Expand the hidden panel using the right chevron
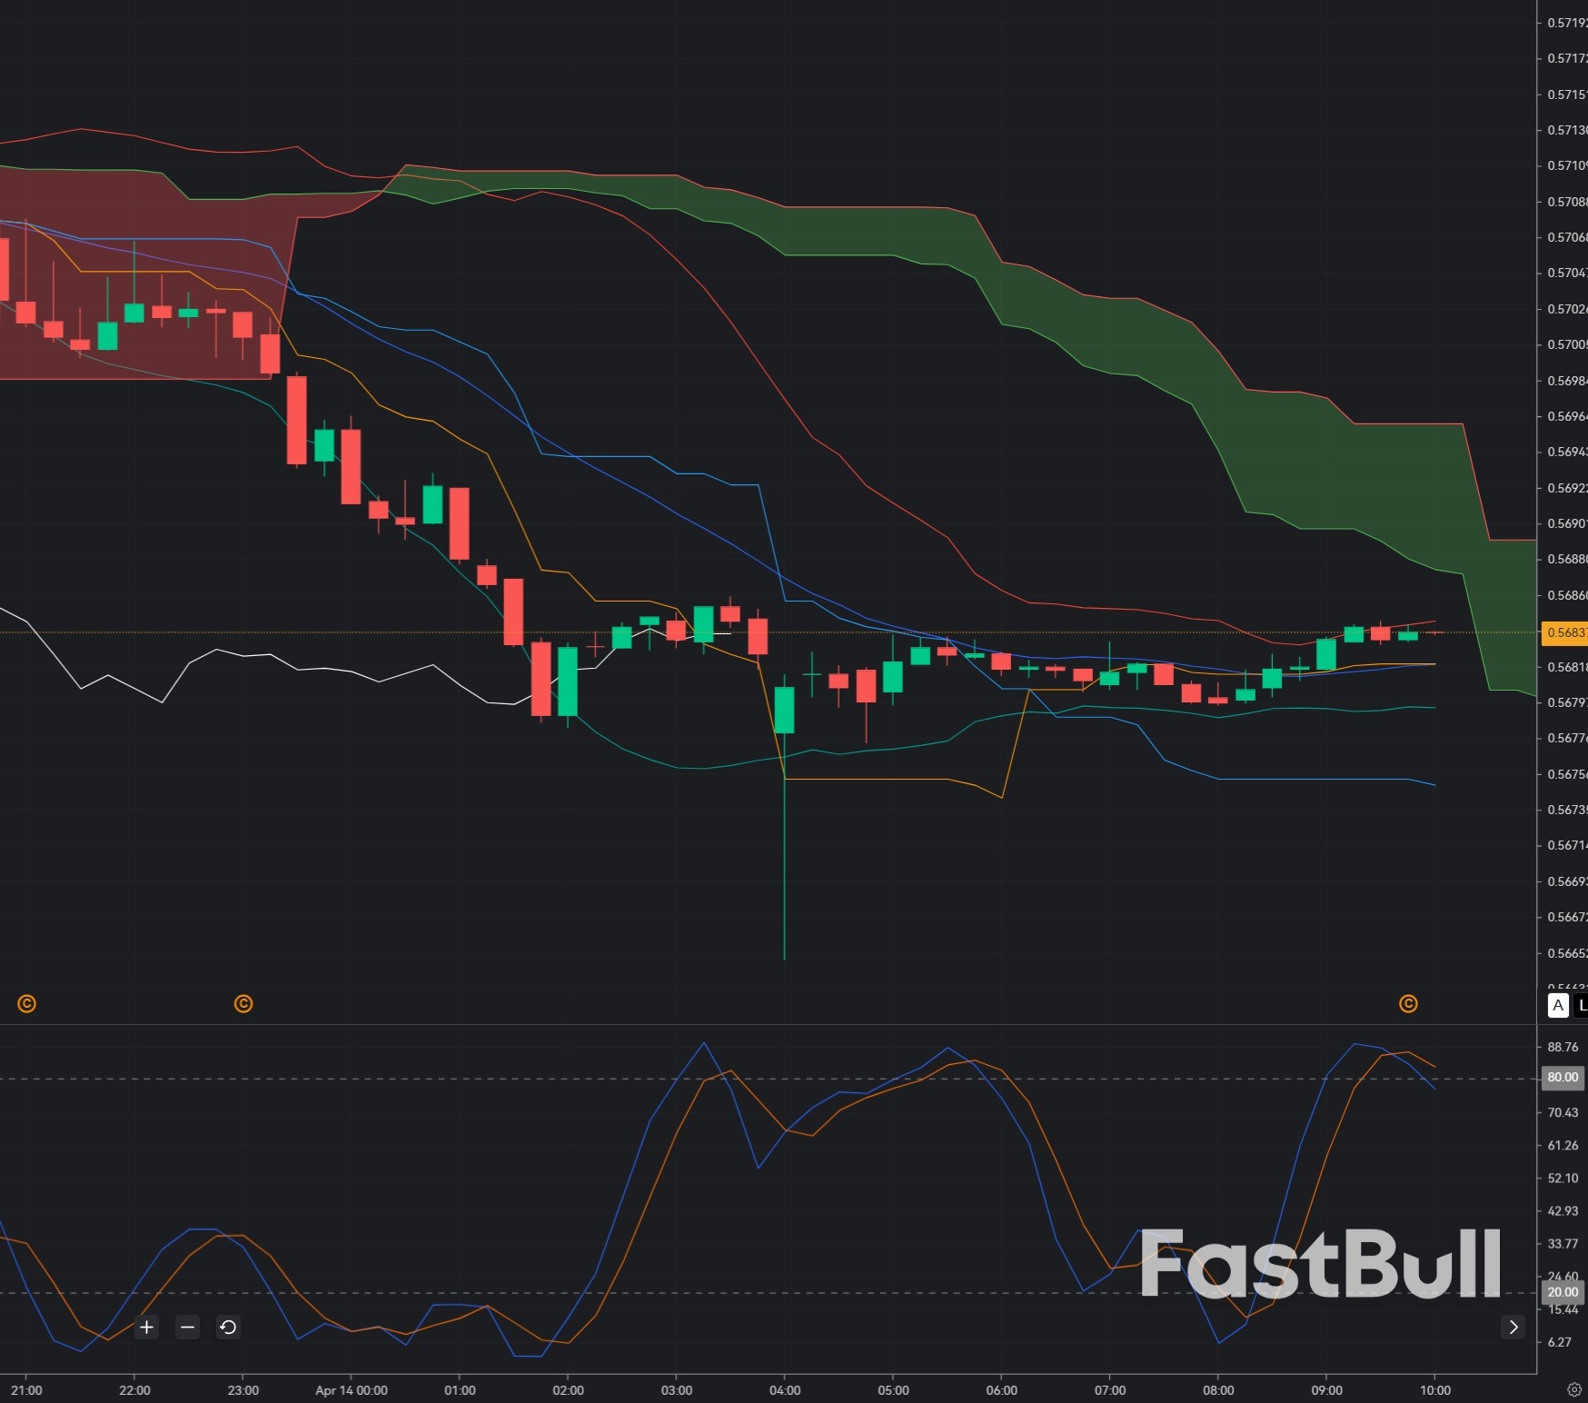This screenshot has height=1403, width=1588. (x=1514, y=1327)
